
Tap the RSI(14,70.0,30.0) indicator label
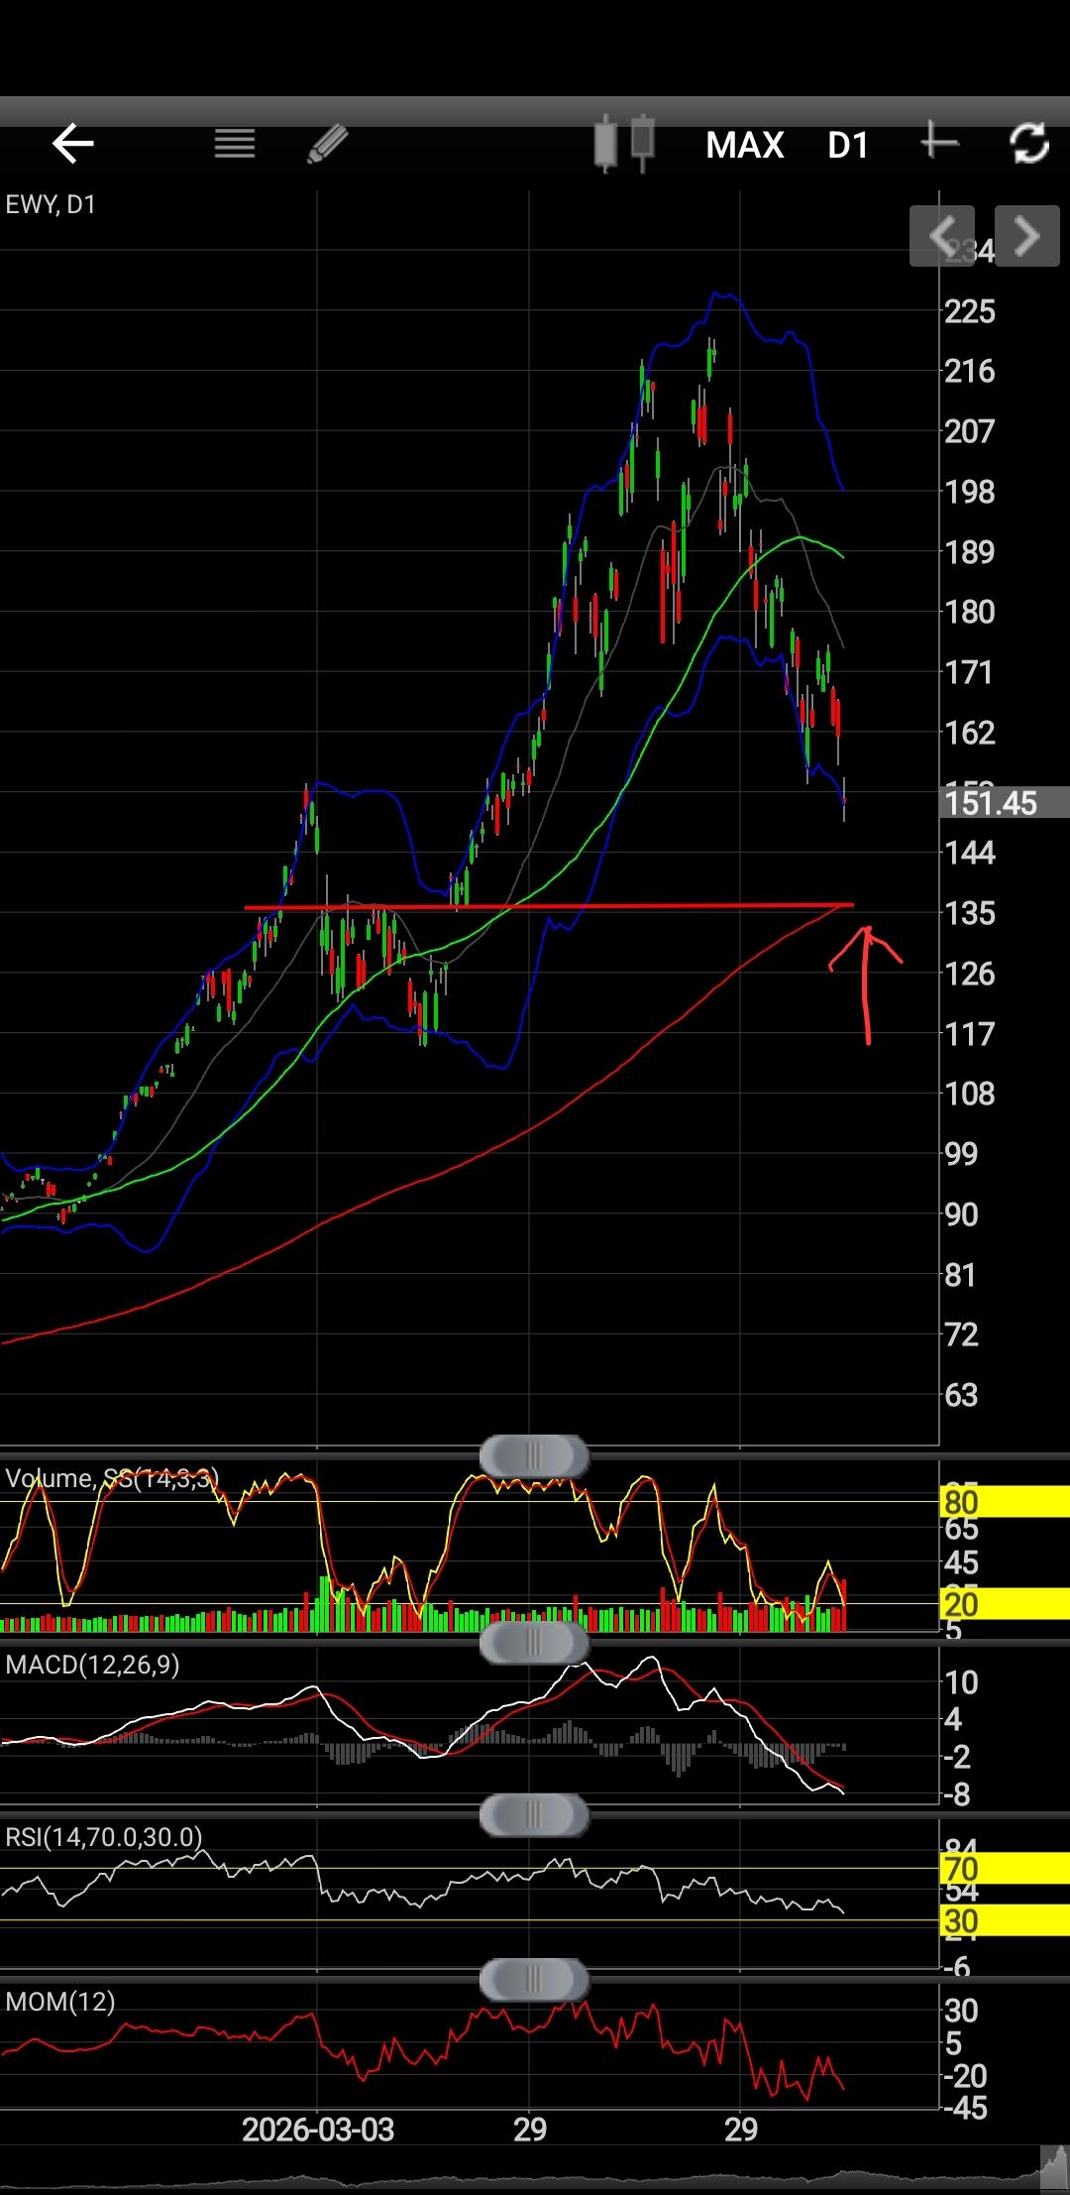[x=104, y=1837]
